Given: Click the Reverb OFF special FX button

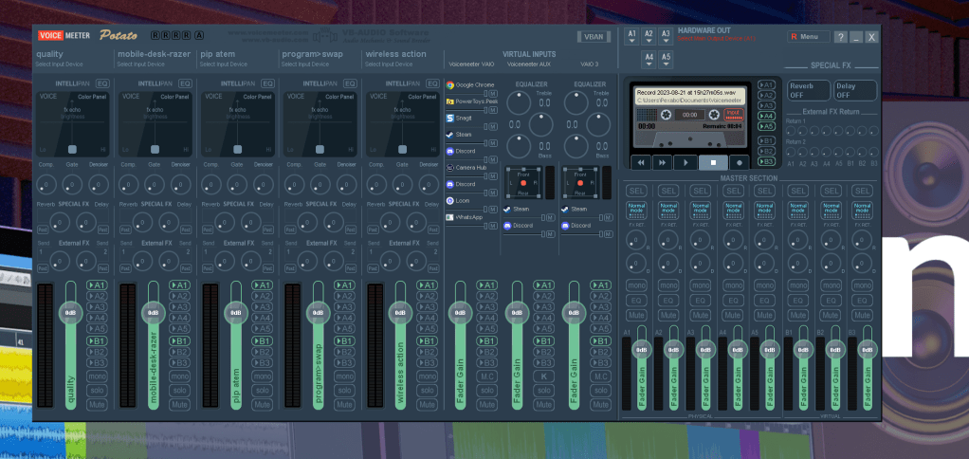Looking at the screenshot, I should pyautogui.click(x=809, y=90).
